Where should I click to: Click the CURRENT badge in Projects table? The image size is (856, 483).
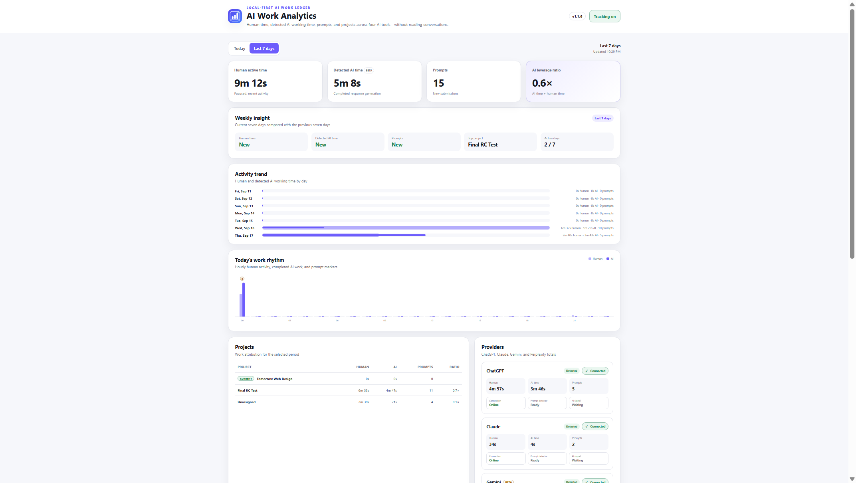click(246, 378)
